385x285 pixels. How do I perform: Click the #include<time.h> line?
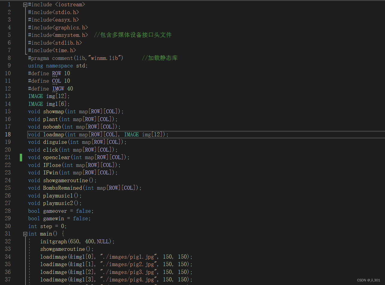click(52, 50)
